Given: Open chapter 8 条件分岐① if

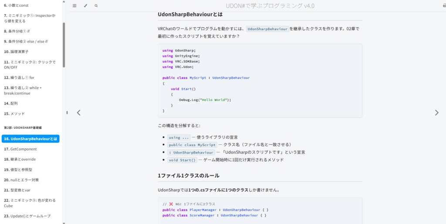Looking at the screenshot, I should coord(17,31).
